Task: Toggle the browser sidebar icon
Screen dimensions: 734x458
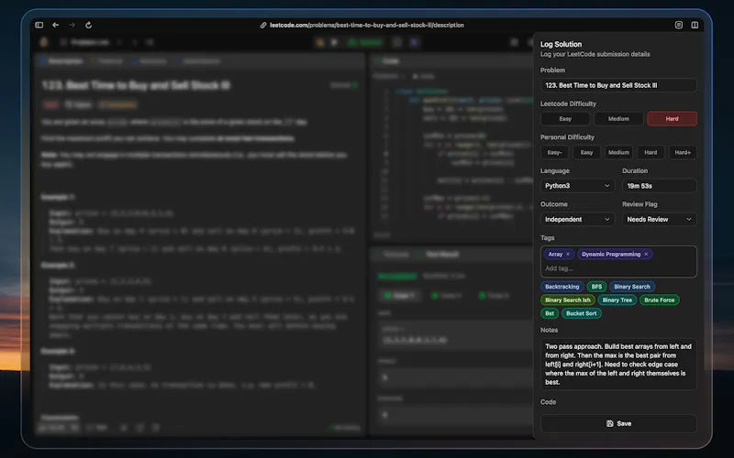Action: click(39, 25)
